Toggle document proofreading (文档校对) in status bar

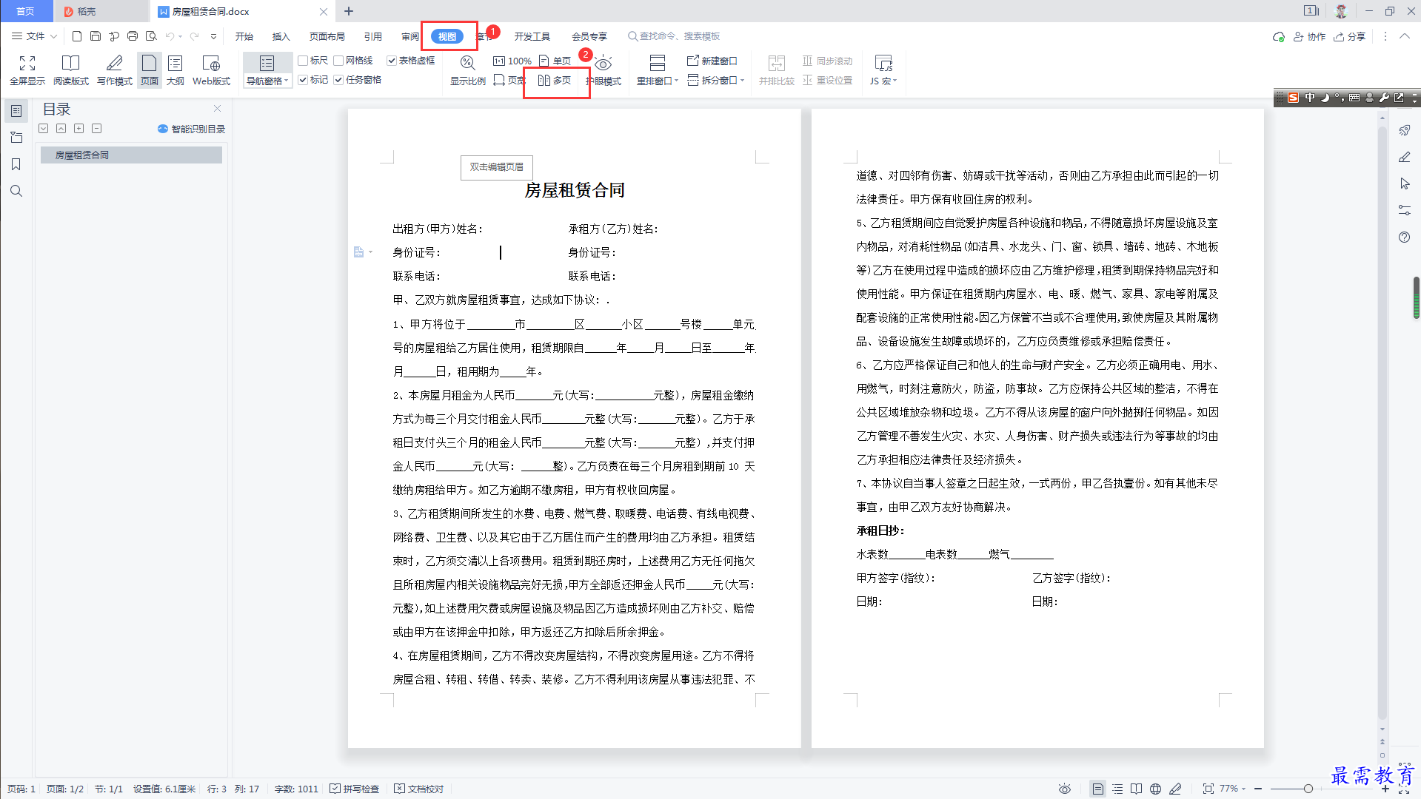[419, 789]
